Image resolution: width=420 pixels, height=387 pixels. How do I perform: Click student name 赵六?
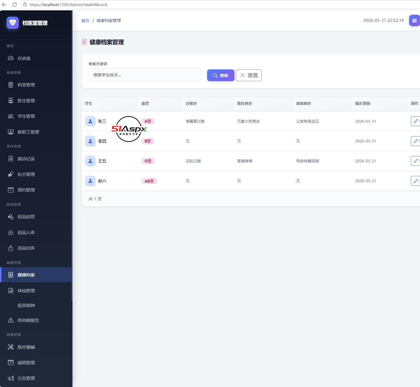pos(102,181)
